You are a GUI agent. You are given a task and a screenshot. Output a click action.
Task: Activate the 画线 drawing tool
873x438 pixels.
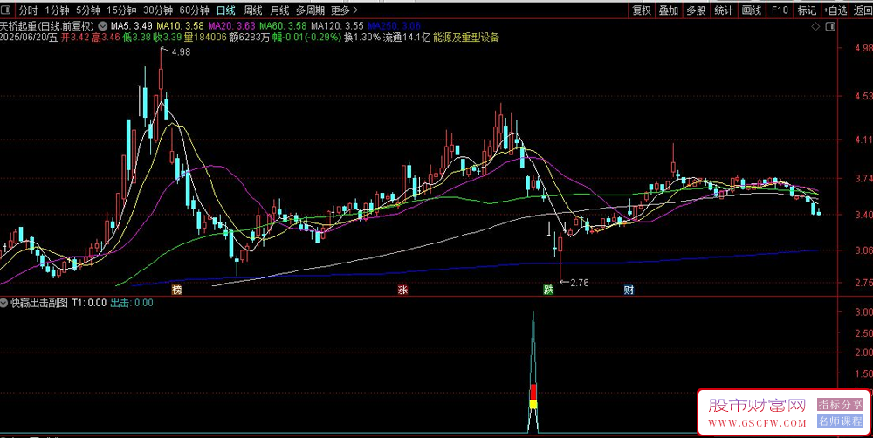[751, 10]
